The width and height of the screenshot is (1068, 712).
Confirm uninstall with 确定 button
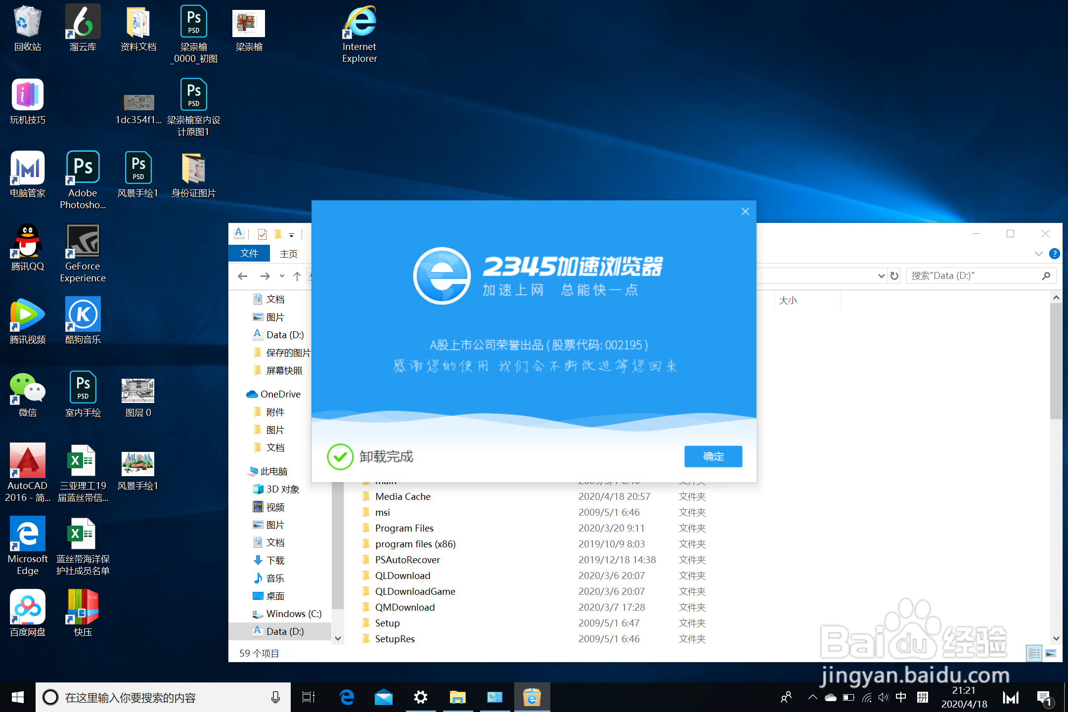click(713, 456)
